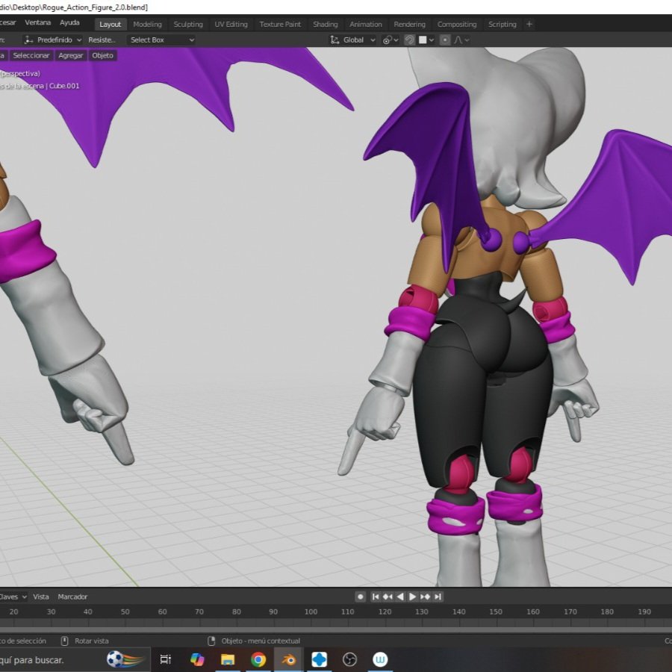The image size is (672, 672).
Task: Open the UV Editing workspace tab
Action: (x=231, y=25)
